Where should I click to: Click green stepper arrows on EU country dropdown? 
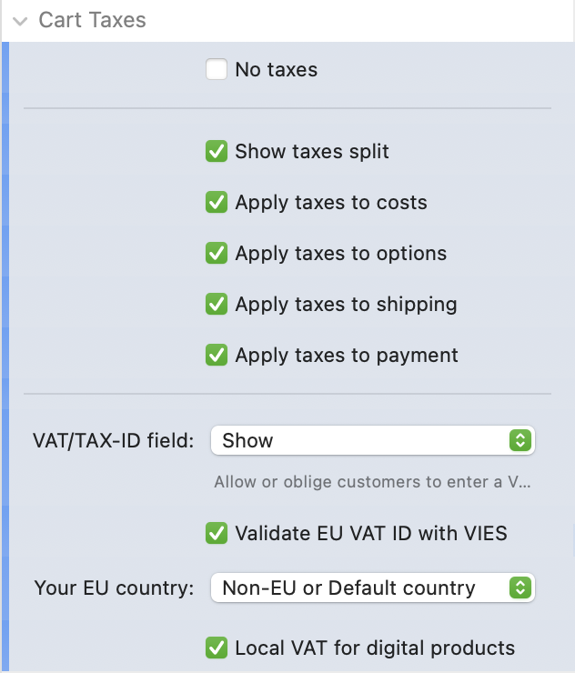pyautogui.click(x=520, y=588)
